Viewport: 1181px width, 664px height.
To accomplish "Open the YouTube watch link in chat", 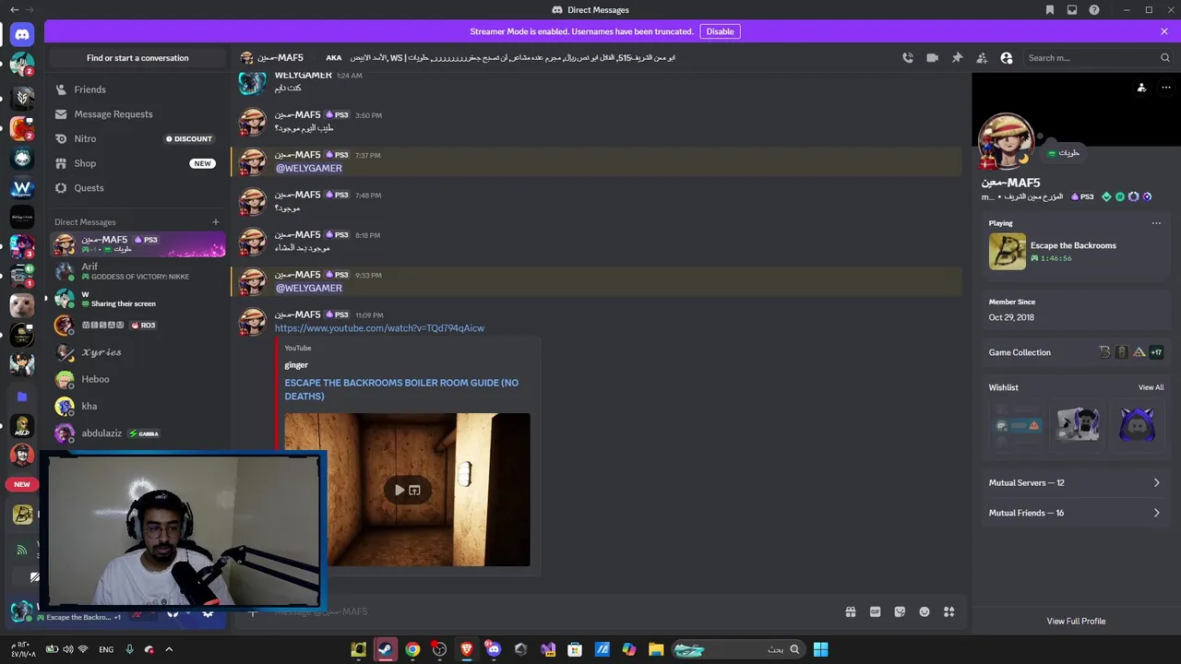I will (x=379, y=328).
